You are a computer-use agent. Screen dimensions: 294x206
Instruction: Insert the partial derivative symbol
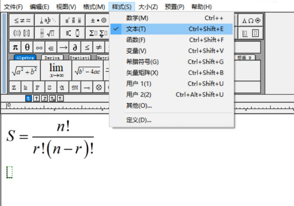pyautogui.click(x=75, y=47)
